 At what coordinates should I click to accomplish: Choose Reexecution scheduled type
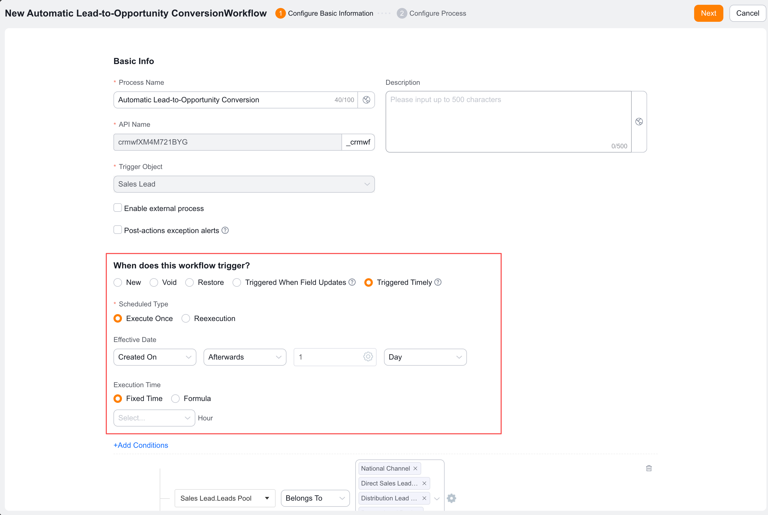point(185,318)
